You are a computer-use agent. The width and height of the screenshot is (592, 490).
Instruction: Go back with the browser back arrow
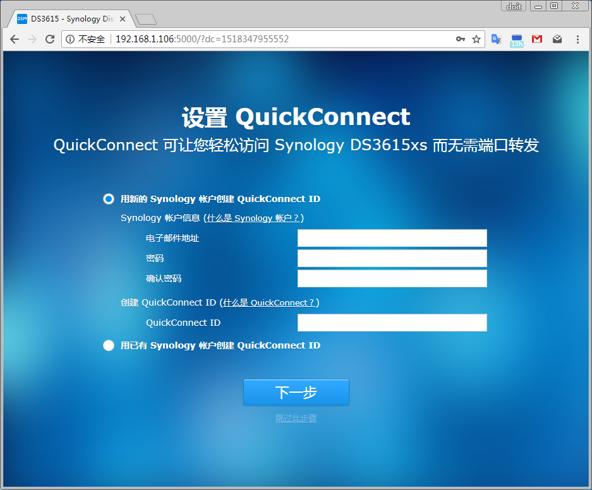click(x=15, y=39)
